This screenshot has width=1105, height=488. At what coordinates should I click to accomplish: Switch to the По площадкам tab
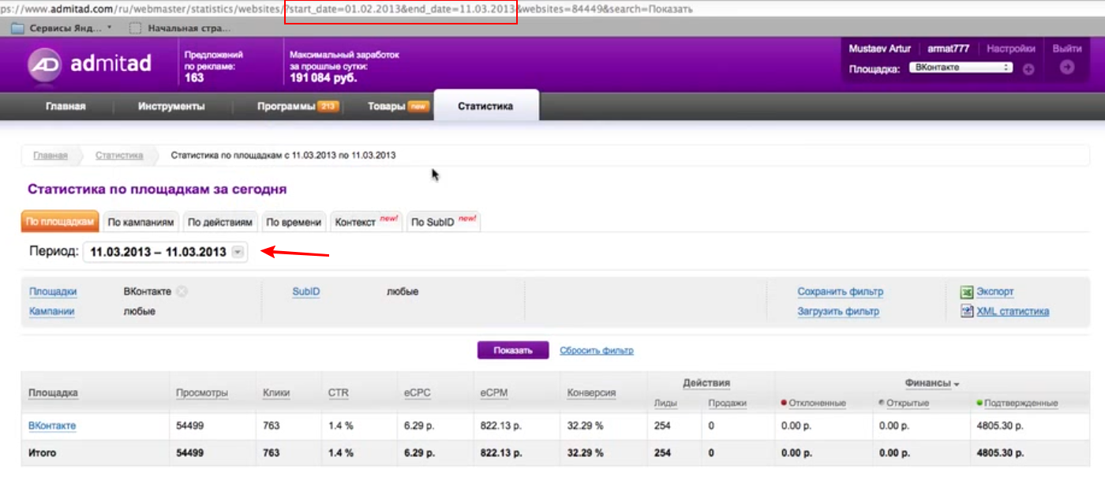pos(60,223)
